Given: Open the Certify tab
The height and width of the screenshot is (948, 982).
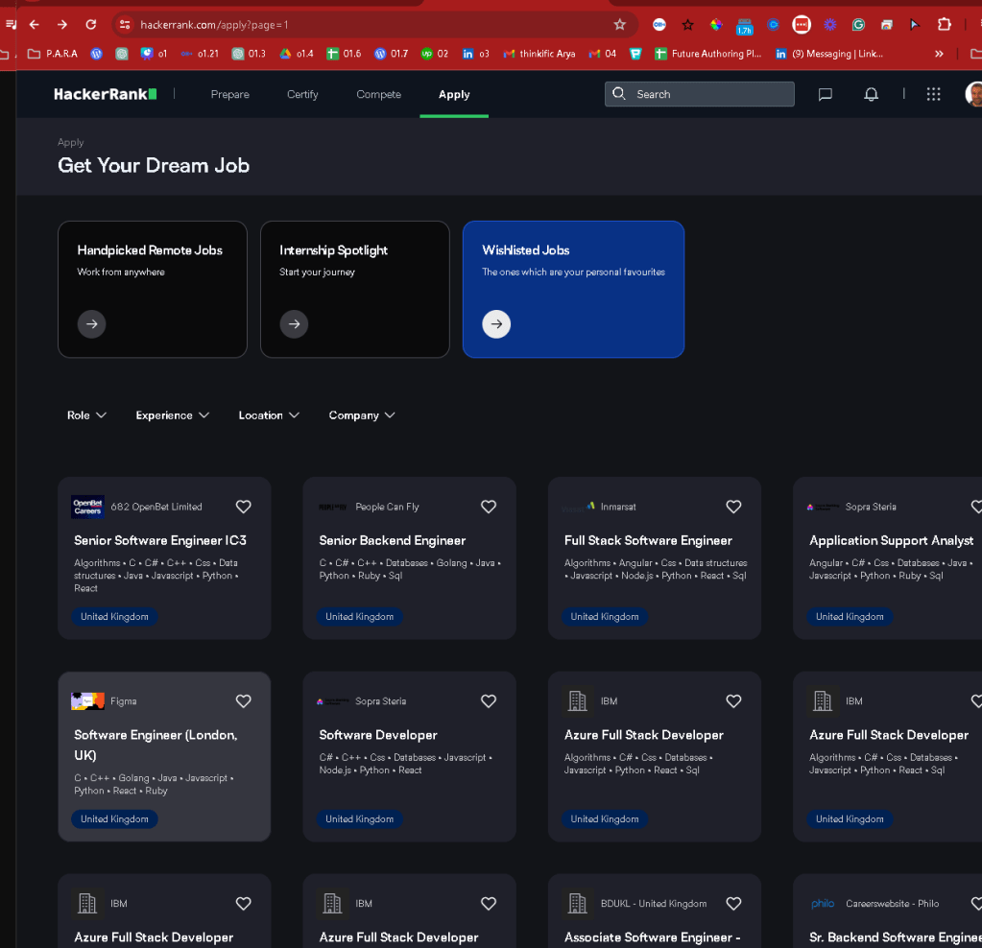Looking at the screenshot, I should [x=302, y=94].
